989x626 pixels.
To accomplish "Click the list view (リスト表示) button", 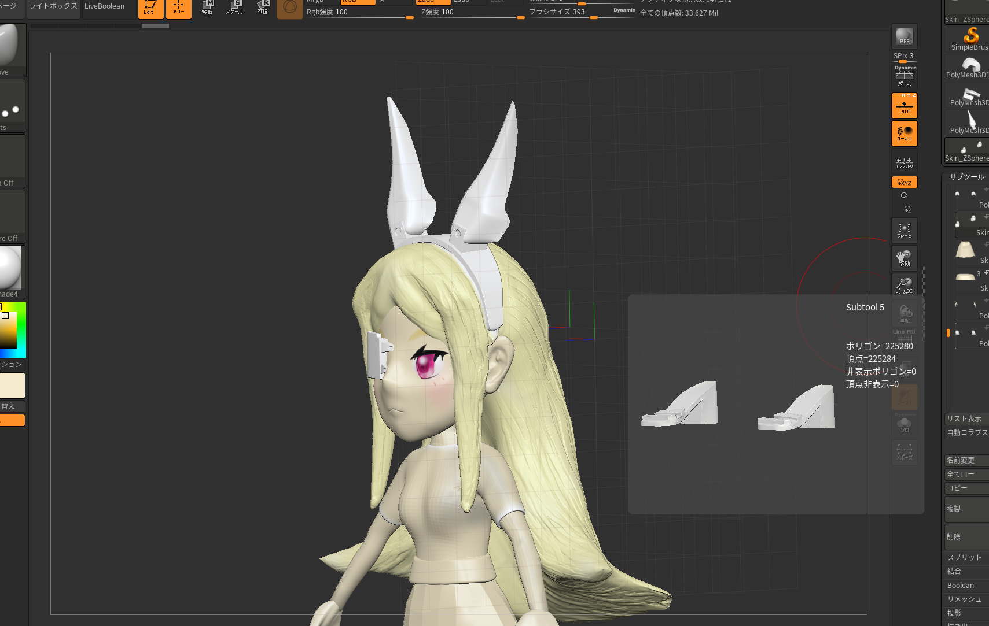I will point(966,418).
